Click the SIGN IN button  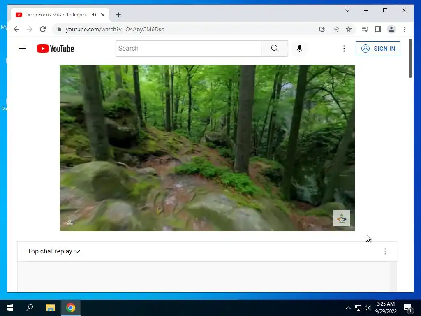coord(378,49)
